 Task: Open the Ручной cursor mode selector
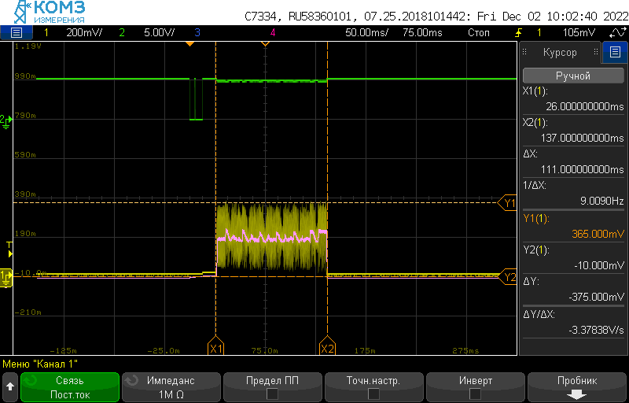click(x=573, y=76)
